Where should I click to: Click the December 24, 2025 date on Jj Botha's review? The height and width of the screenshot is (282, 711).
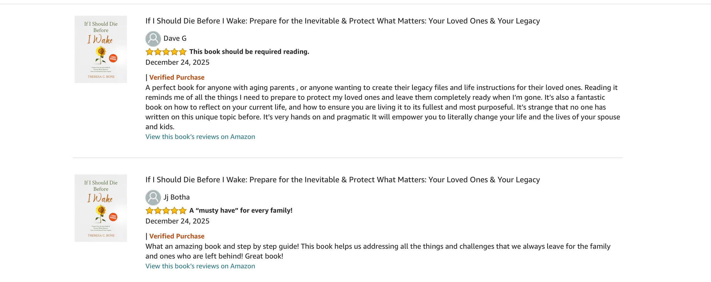pyautogui.click(x=177, y=221)
